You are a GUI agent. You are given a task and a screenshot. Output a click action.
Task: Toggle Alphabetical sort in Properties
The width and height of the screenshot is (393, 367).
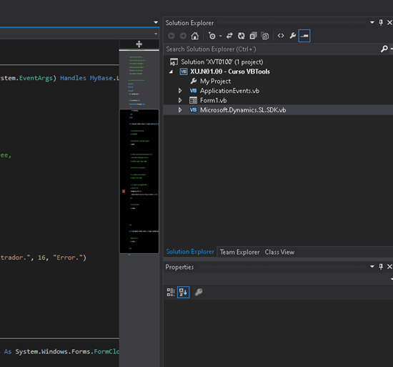pos(183,292)
